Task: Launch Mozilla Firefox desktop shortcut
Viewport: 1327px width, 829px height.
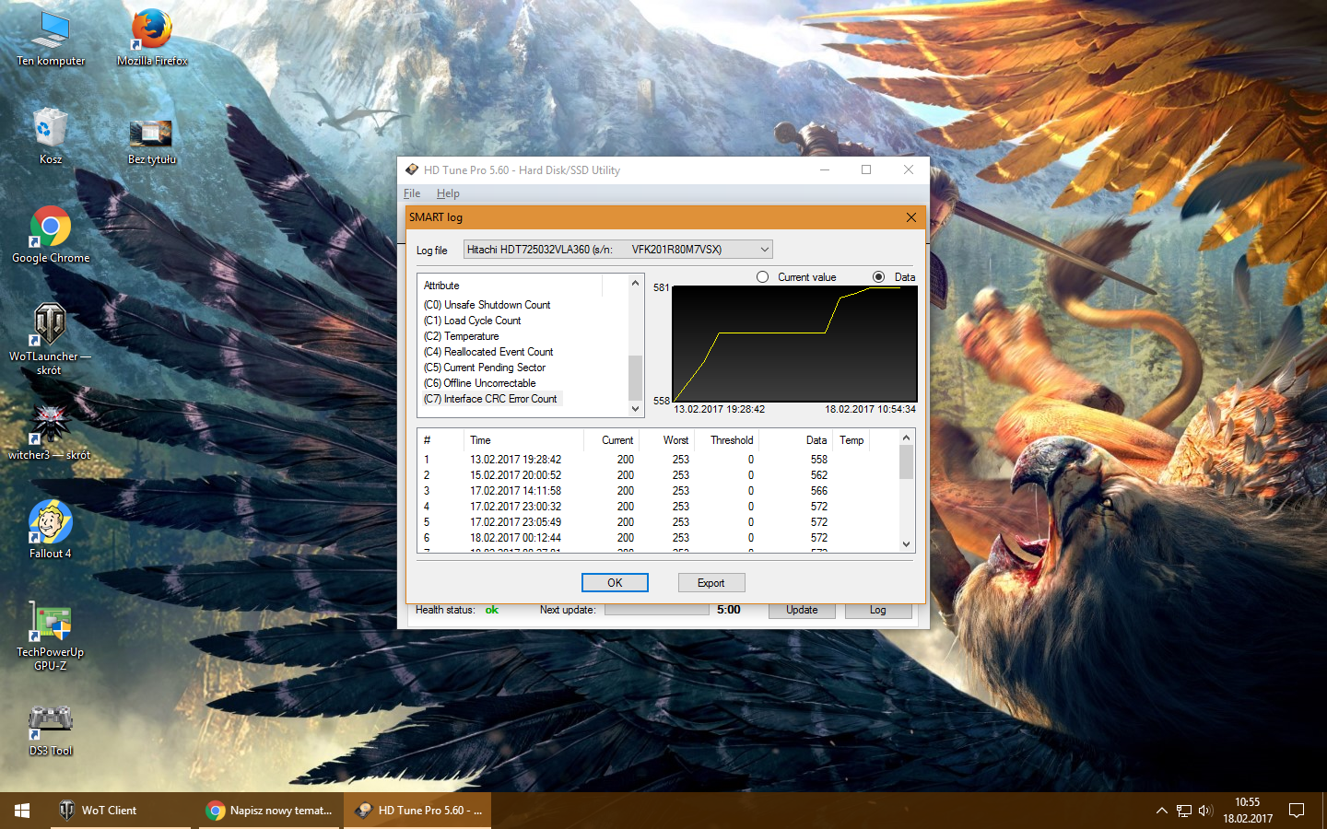Action: pos(152,39)
